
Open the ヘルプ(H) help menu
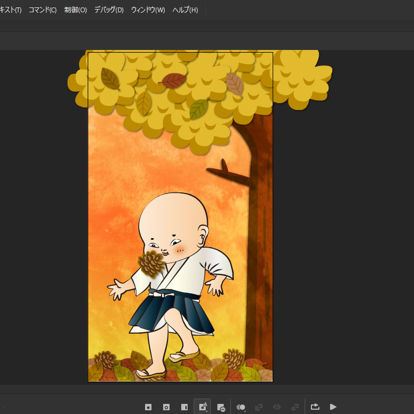185,10
